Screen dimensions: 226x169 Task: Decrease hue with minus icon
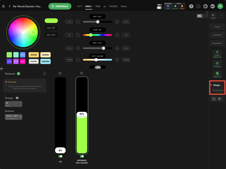pos(78,35)
